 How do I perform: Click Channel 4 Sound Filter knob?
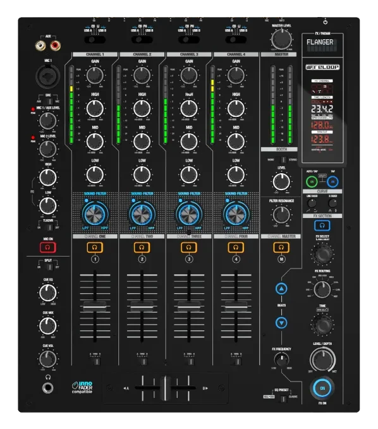coord(236,214)
